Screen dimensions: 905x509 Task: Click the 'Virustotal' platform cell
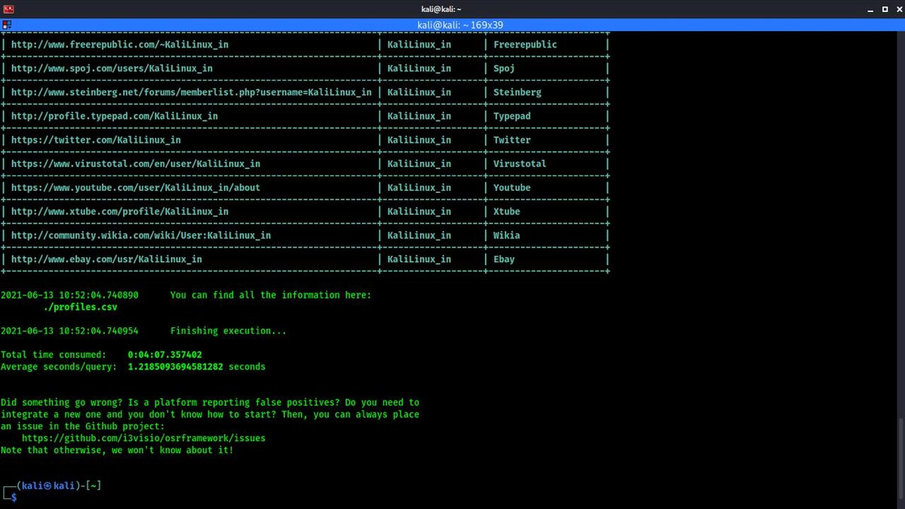point(520,164)
